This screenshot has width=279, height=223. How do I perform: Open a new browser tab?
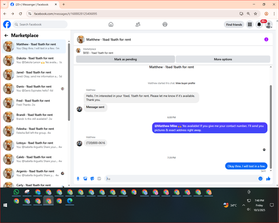64,4
